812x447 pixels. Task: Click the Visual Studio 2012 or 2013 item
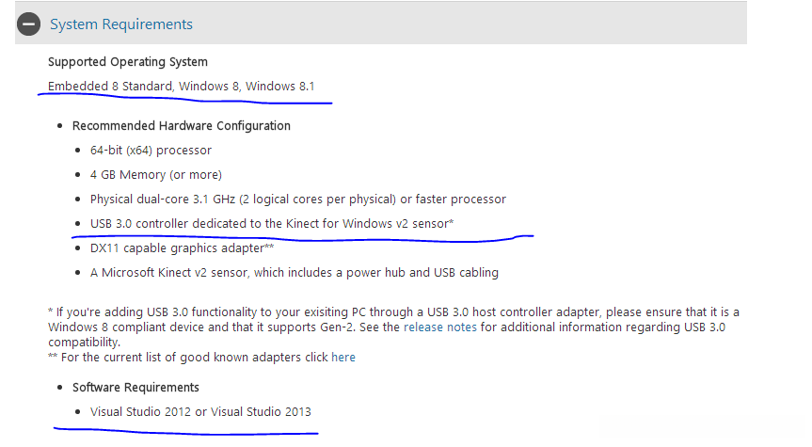click(200, 412)
